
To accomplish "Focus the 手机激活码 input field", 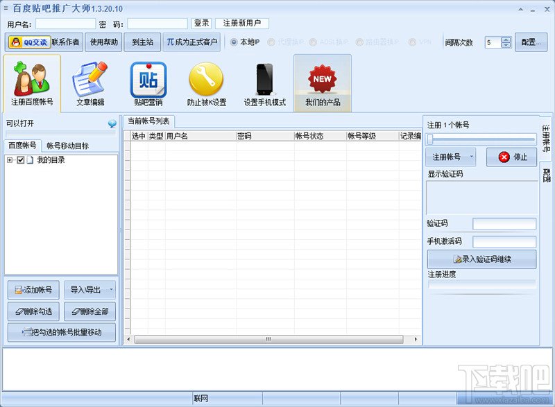I will 504,242.
